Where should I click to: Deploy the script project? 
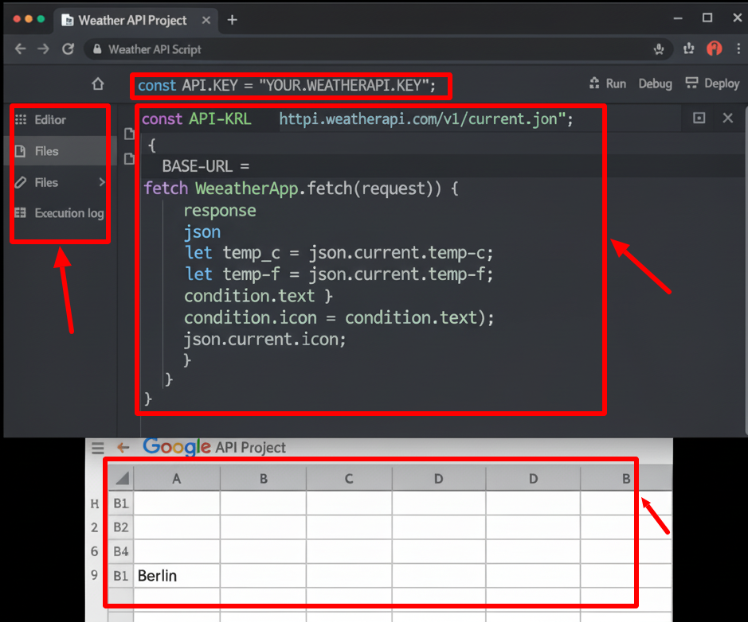coord(712,84)
